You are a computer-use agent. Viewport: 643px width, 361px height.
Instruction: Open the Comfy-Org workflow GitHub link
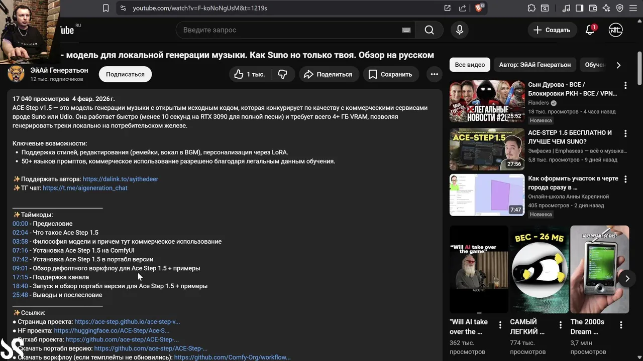point(232,357)
